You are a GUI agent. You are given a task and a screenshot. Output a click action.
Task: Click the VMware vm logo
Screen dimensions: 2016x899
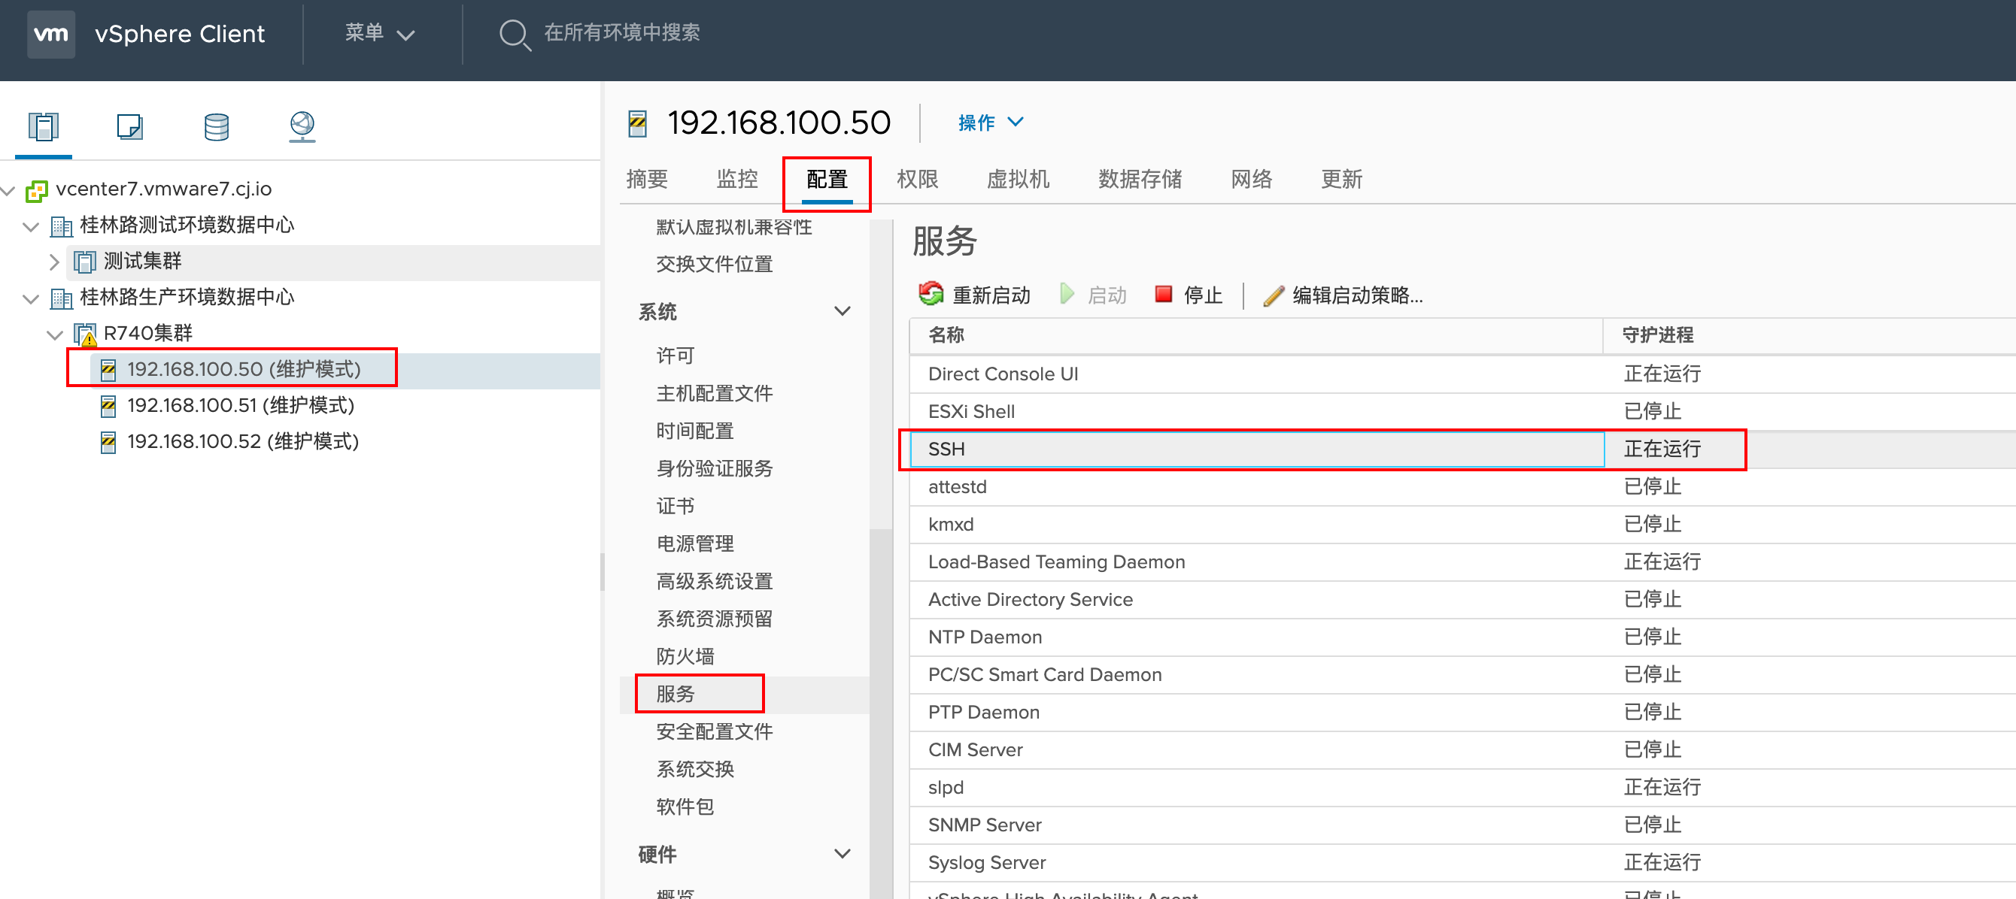click(51, 34)
